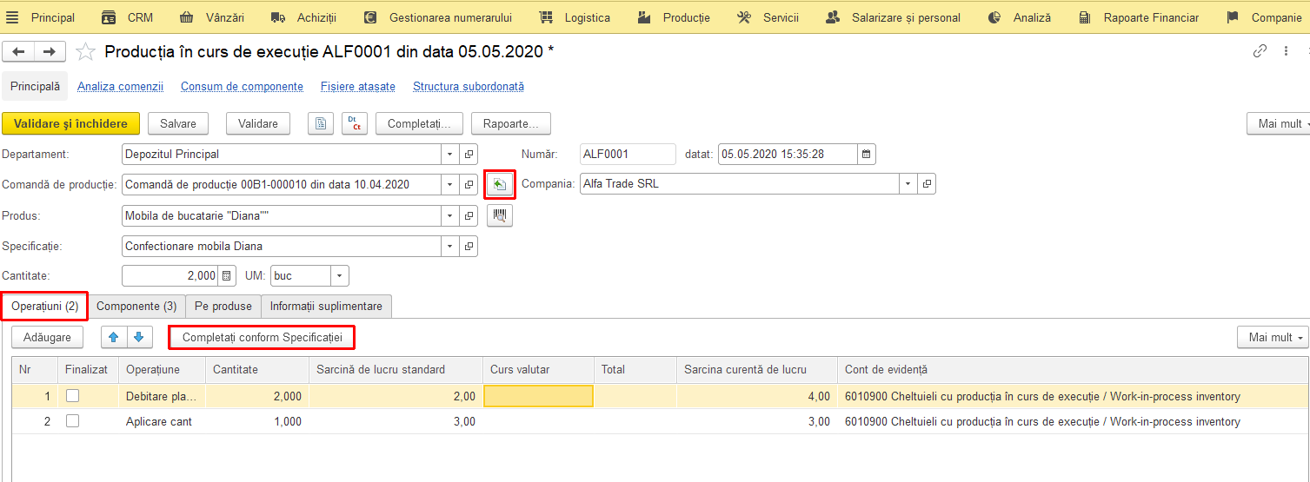Move row up with blue arrow
Viewport: 1310px width, 482px height.
(113, 337)
